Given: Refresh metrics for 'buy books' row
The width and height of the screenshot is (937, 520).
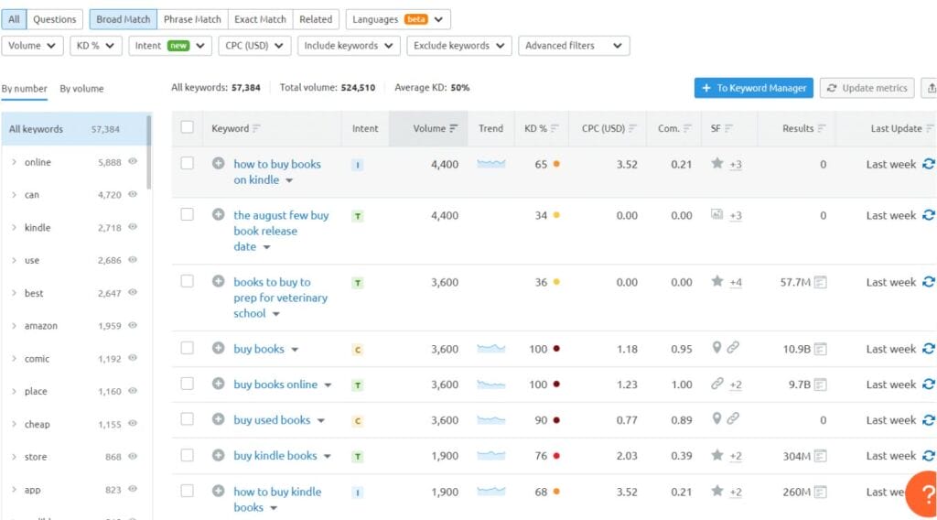Looking at the screenshot, I should [x=928, y=349].
